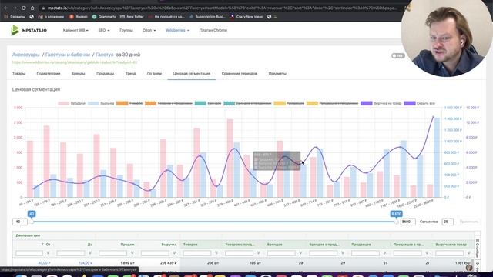
Task: Open the Subscription Busi... bookmark
Action: click(x=207, y=17)
